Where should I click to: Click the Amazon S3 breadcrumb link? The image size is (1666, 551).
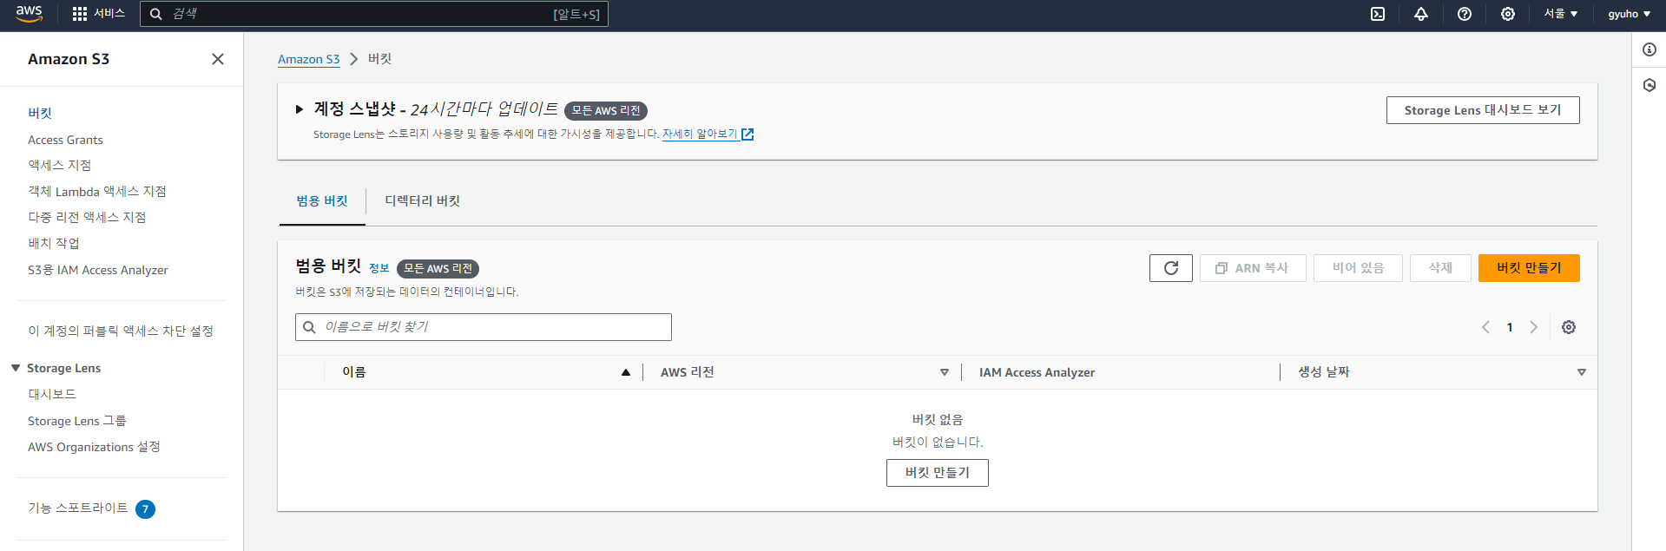coord(308,59)
